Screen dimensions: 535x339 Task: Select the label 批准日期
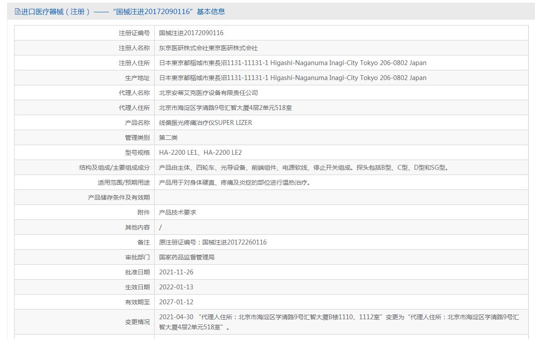pyautogui.click(x=137, y=272)
